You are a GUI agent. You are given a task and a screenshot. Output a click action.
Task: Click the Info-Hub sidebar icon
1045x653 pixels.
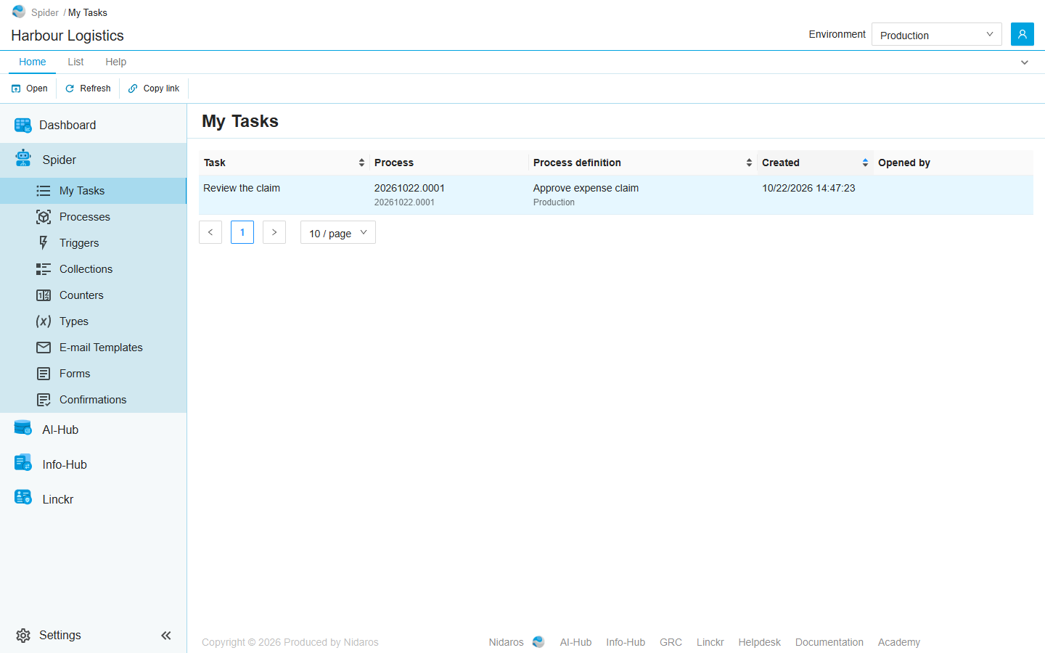tap(23, 463)
